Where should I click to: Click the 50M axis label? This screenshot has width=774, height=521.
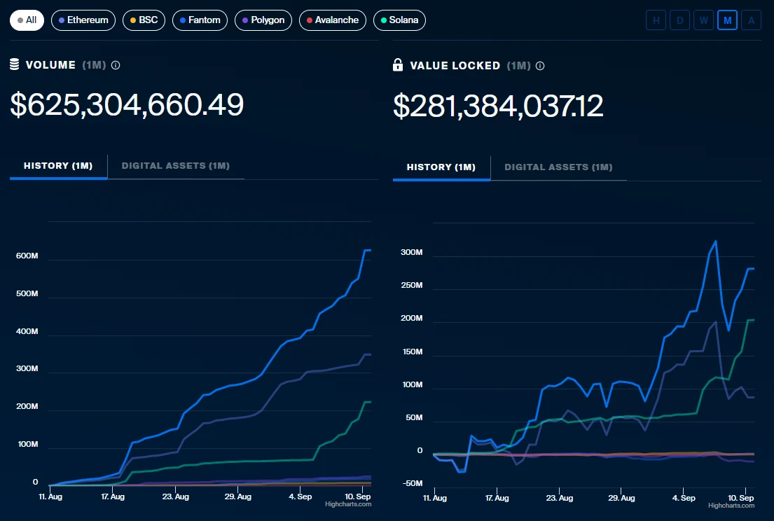(414, 417)
